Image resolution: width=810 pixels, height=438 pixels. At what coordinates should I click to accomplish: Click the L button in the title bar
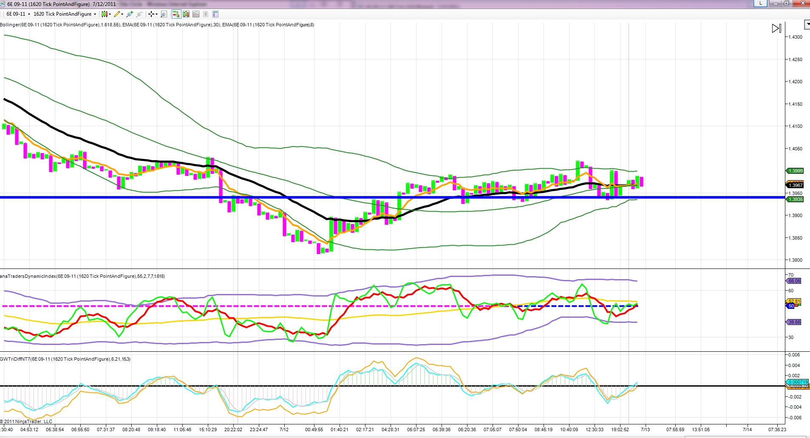tap(760, 3)
